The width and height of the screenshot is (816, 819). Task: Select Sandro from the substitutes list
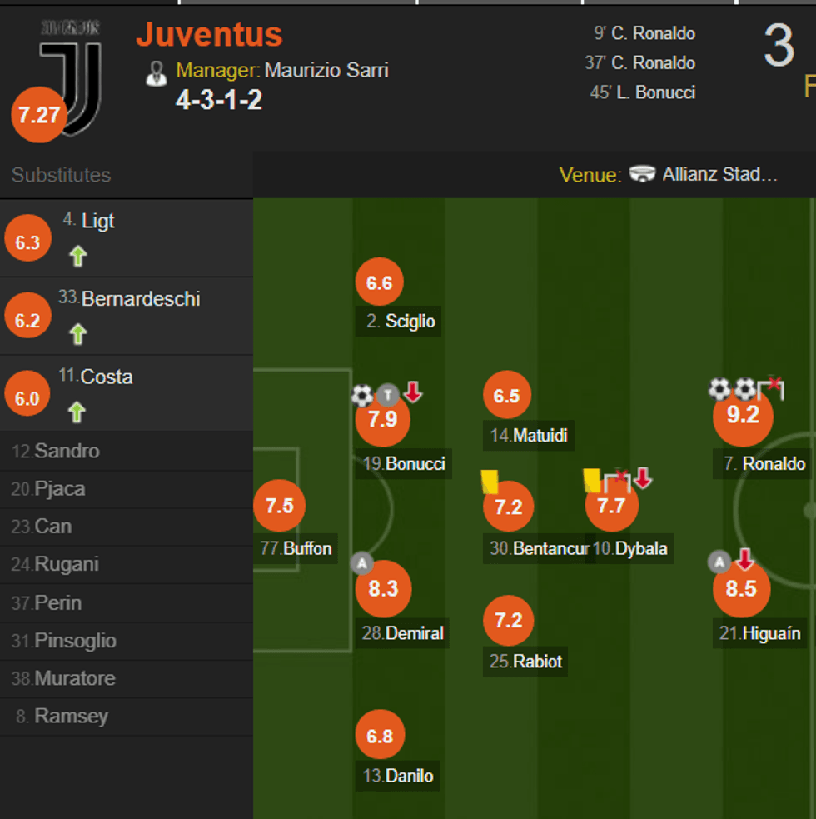[67, 451]
